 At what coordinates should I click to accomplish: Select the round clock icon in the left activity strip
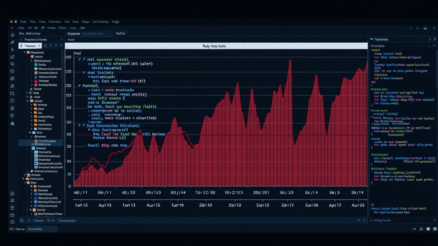12,101
